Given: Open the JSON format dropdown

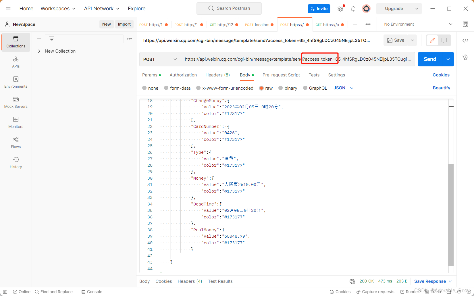Looking at the screenshot, I should point(343,88).
